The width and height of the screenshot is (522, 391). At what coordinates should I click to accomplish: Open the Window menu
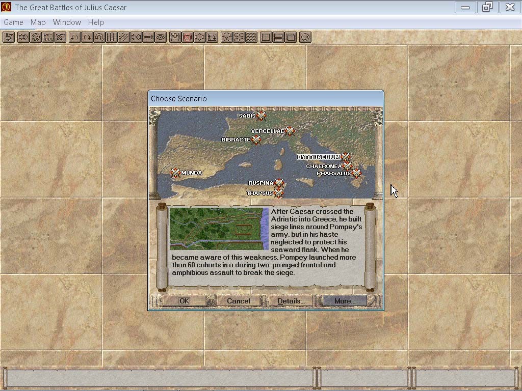tap(67, 22)
